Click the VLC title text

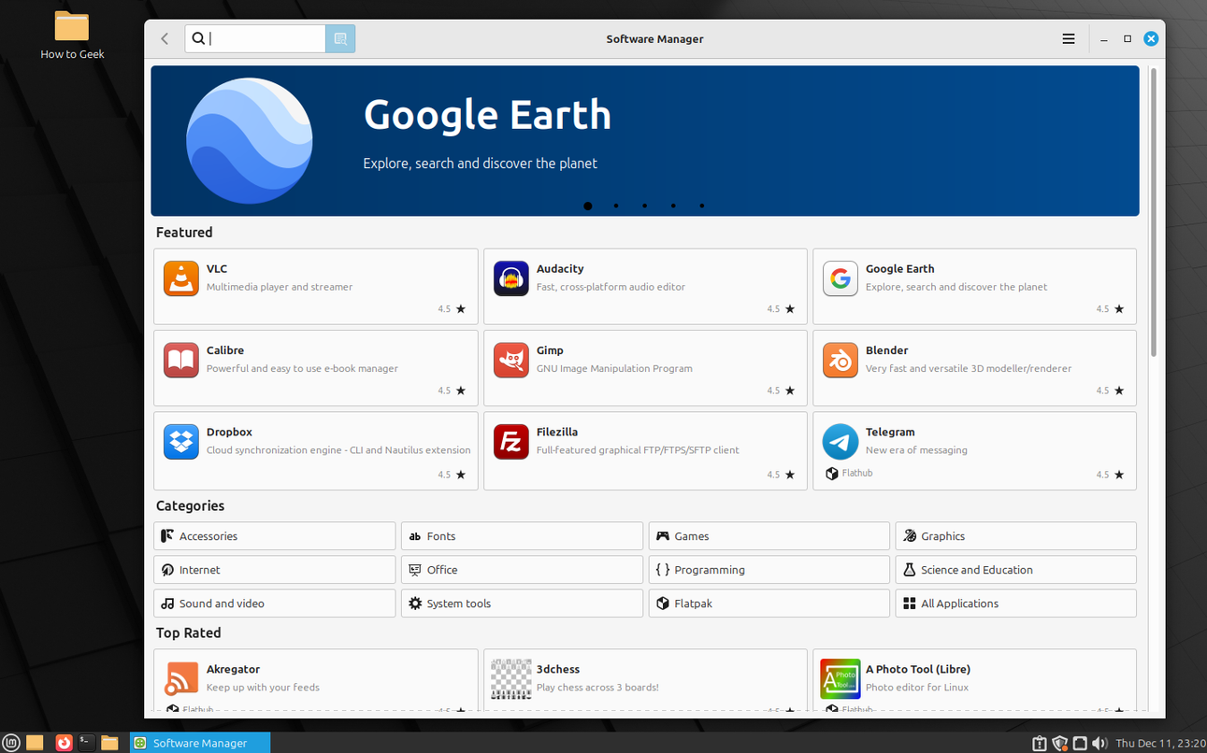click(217, 269)
